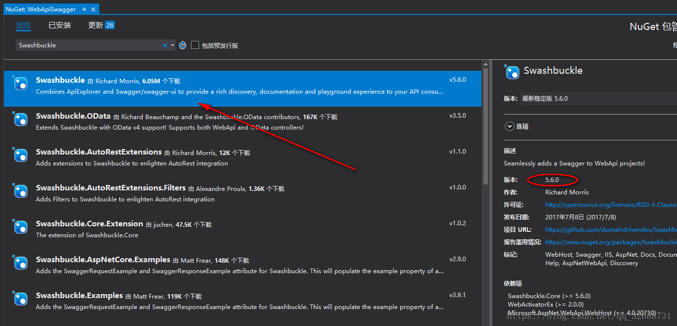The height and width of the screenshot is (326, 677).
Task: Switch to the Browse (浏览) tab
Action: pyautogui.click(x=23, y=25)
